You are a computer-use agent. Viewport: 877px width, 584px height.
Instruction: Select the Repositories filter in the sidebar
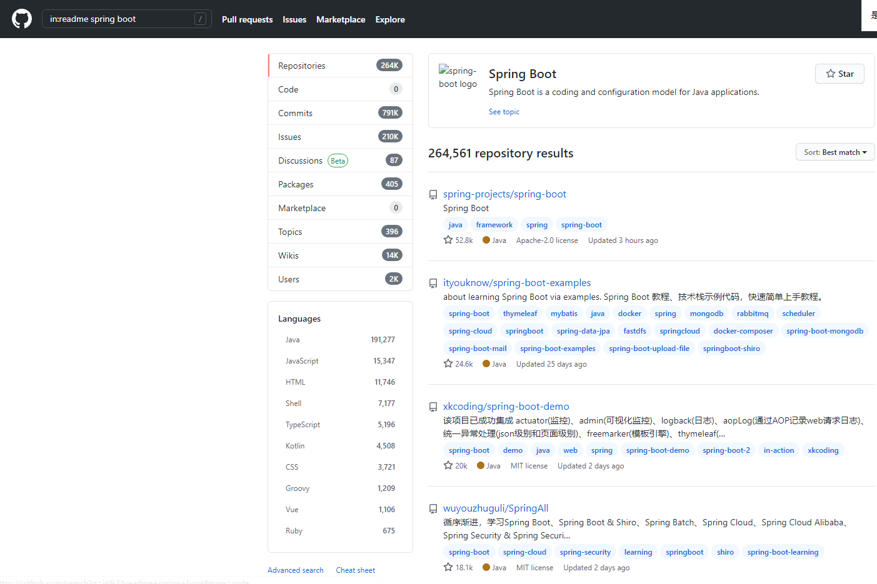tap(341, 66)
